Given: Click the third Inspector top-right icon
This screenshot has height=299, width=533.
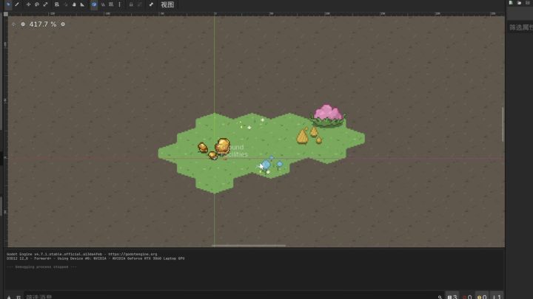Looking at the screenshot, I should [x=528, y=3].
